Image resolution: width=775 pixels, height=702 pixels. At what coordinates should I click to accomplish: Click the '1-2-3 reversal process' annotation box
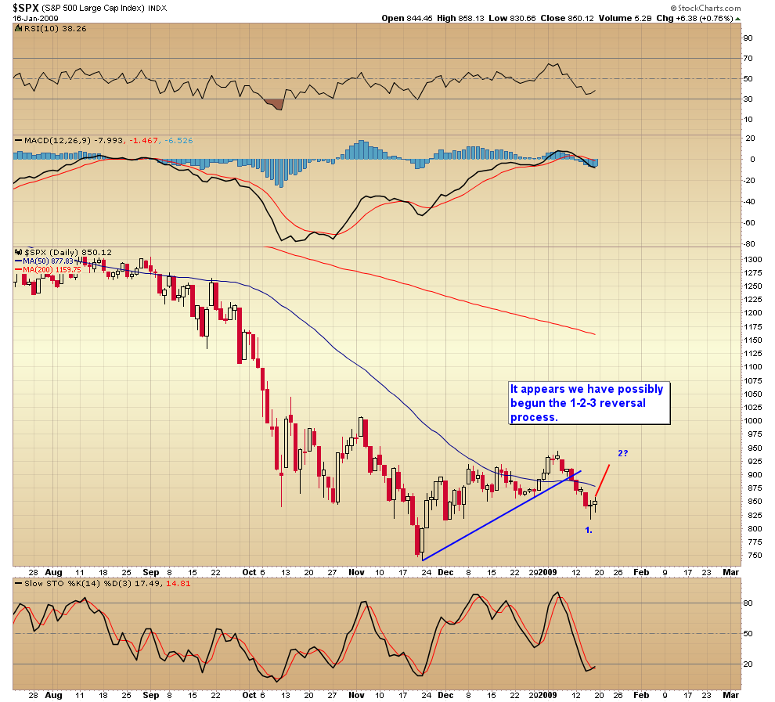pos(589,403)
